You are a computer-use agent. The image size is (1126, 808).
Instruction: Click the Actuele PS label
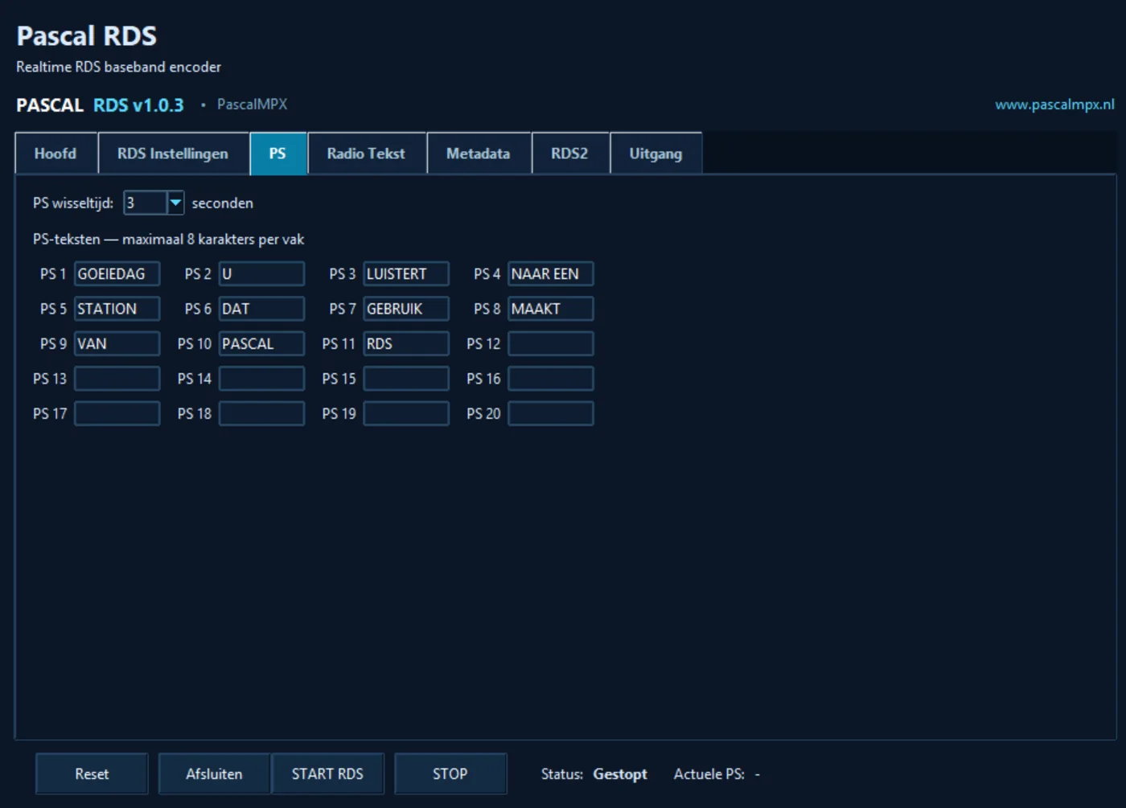click(x=709, y=774)
